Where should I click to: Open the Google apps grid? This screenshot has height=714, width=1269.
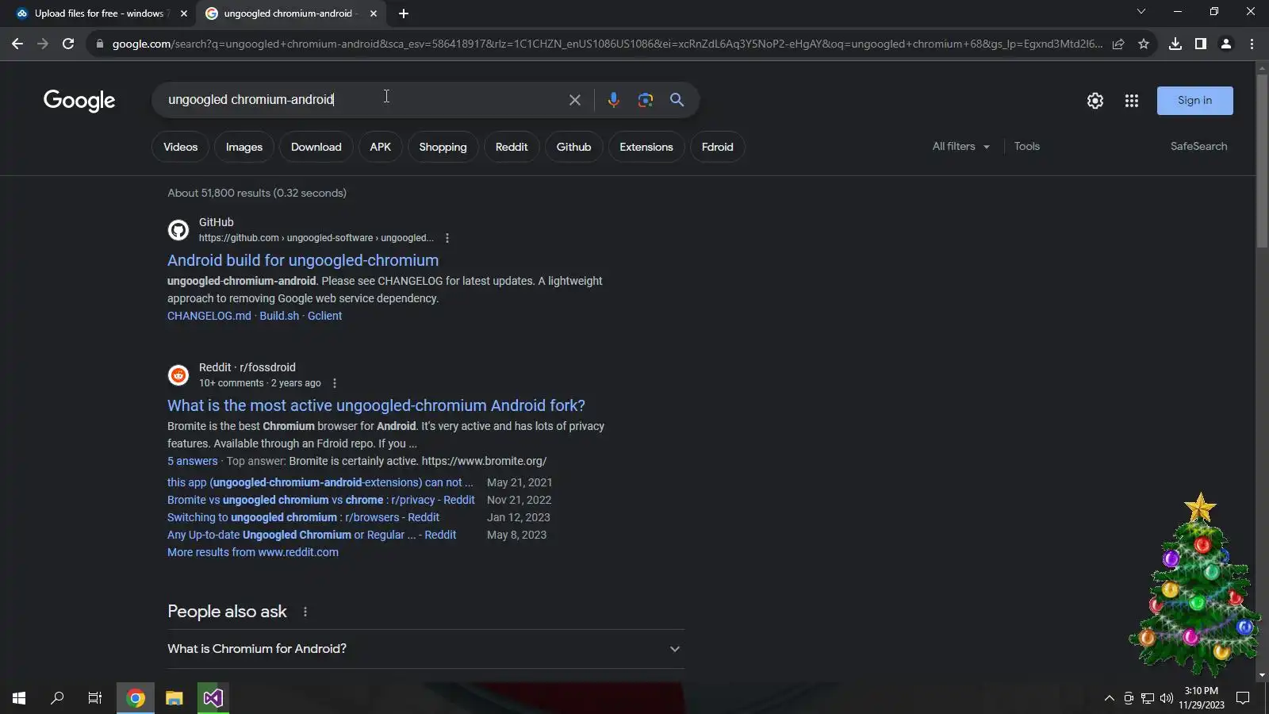pos(1132,101)
